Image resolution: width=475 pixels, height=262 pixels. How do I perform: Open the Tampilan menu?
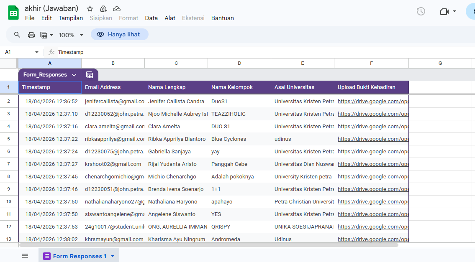71,18
